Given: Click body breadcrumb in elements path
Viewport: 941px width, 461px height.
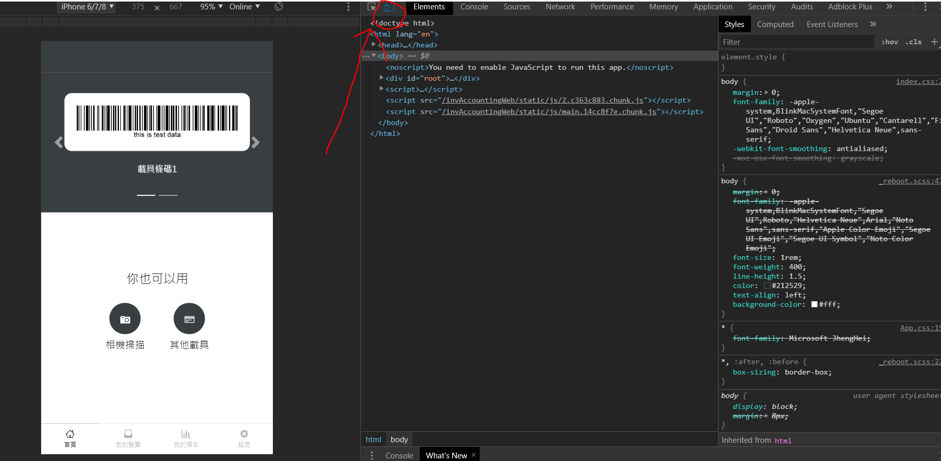Looking at the screenshot, I should [399, 439].
